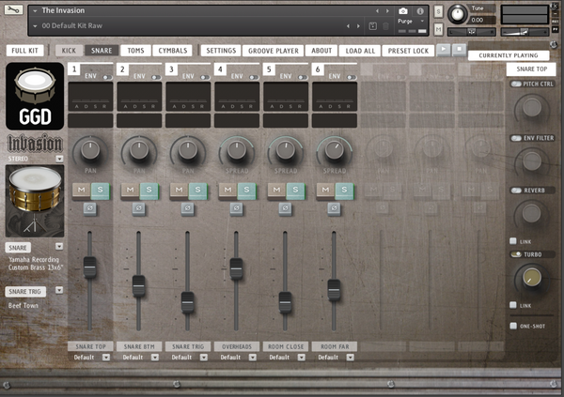The height and width of the screenshot is (397, 564).
Task: Open Room Far output Default dropdown
Action: (x=350, y=358)
